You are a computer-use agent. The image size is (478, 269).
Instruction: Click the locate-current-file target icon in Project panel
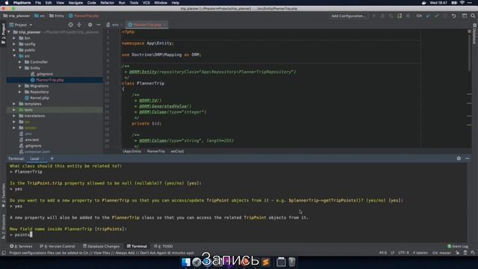(71, 25)
